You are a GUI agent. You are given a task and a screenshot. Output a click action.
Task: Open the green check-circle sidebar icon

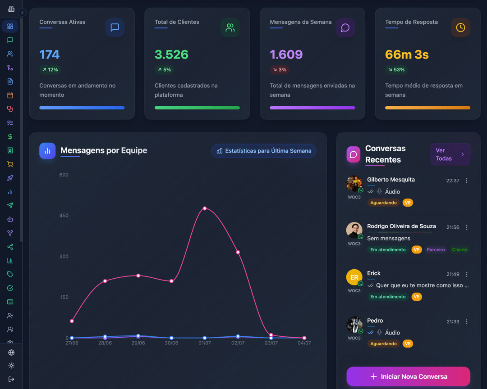pos(10,288)
